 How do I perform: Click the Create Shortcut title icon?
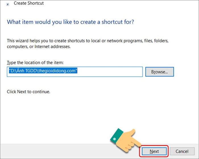click(8, 5)
